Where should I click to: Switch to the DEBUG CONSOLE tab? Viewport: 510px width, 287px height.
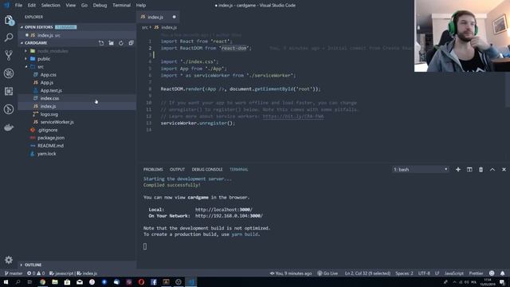pos(207,170)
